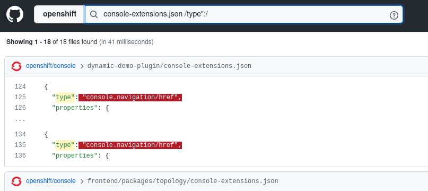Click the breadcrumb chevron before dynamic-demo-plugin path
This screenshot has height=191, width=428.
point(82,66)
